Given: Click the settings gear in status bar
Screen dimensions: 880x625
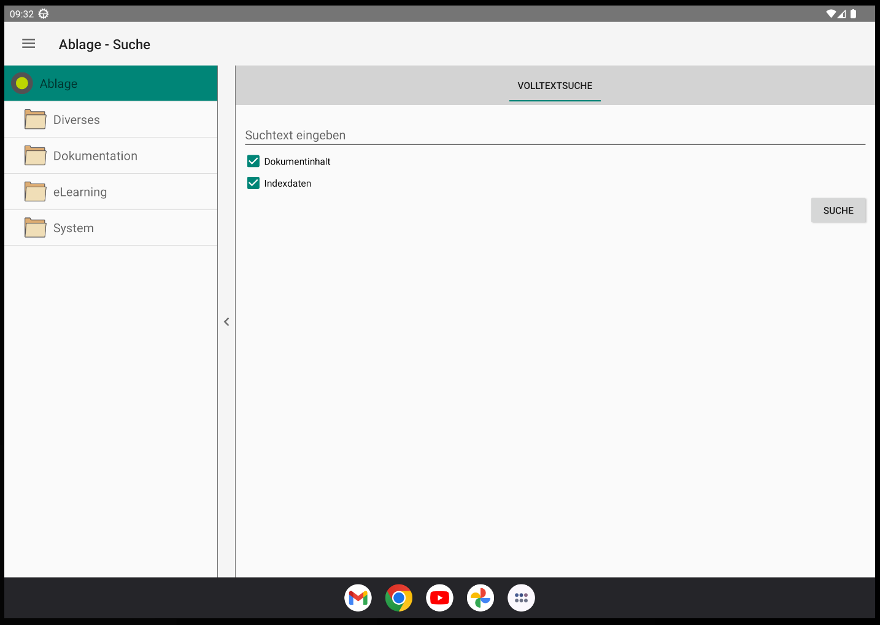Looking at the screenshot, I should pos(44,14).
